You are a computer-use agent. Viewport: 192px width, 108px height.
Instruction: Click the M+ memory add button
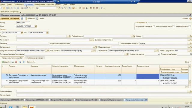(x=94, y=8)
